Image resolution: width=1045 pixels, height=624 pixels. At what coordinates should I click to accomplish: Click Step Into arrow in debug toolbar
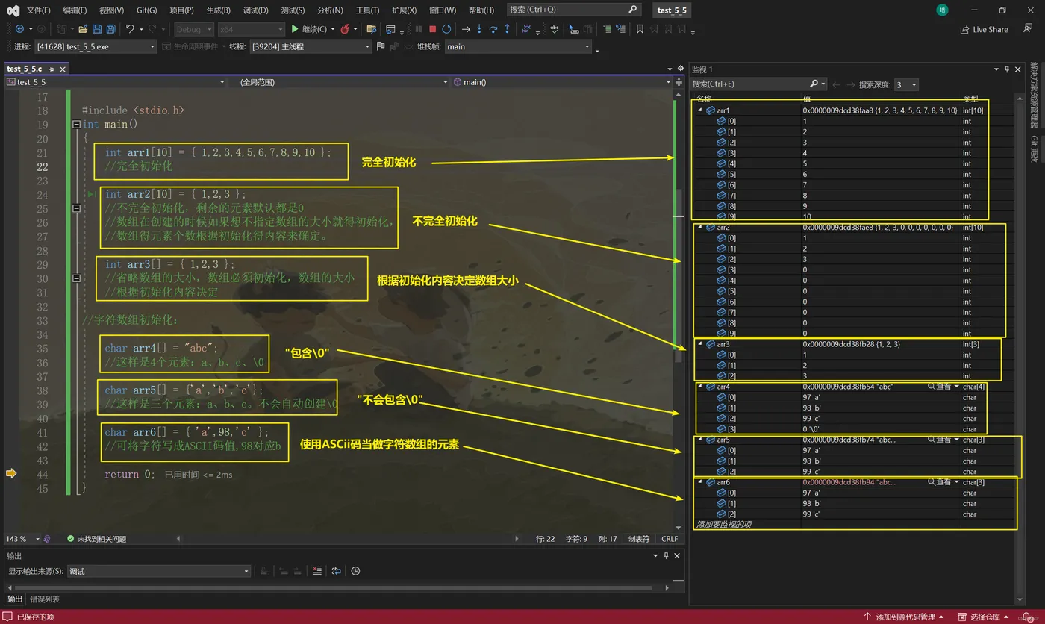pos(480,29)
